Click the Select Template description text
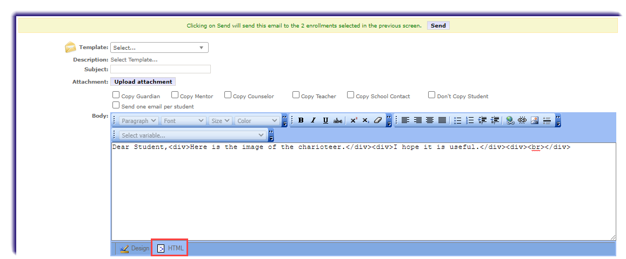The width and height of the screenshot is (626, 259). (x=134, y=60)
